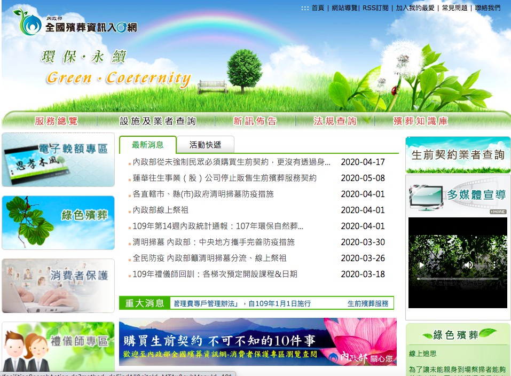The height and width of the screenshot is (376, 511).
Task: Open the 電子輓額專區 banner
Action: [x=58, y=160]
